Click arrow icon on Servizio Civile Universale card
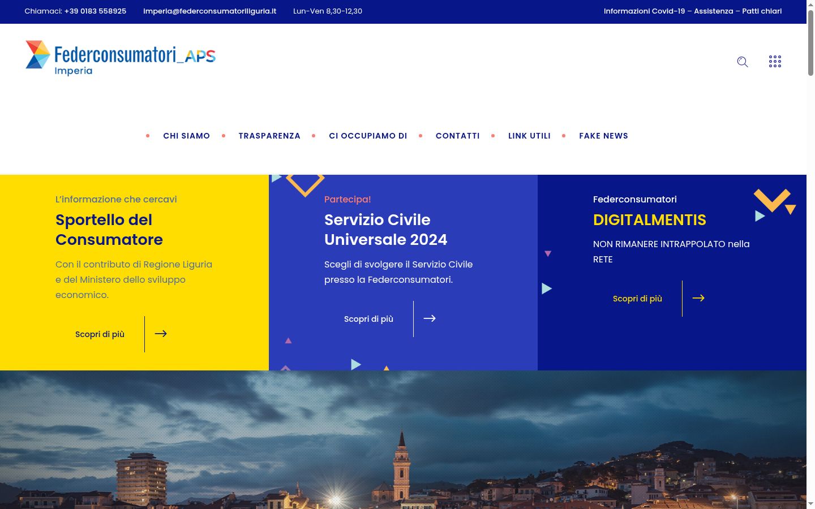815x509 pixels. 430,318
